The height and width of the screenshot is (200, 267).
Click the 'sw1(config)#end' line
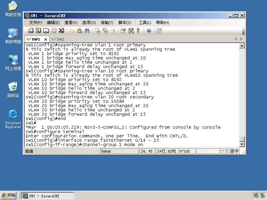pyautogui.click(x=46, y=119)
